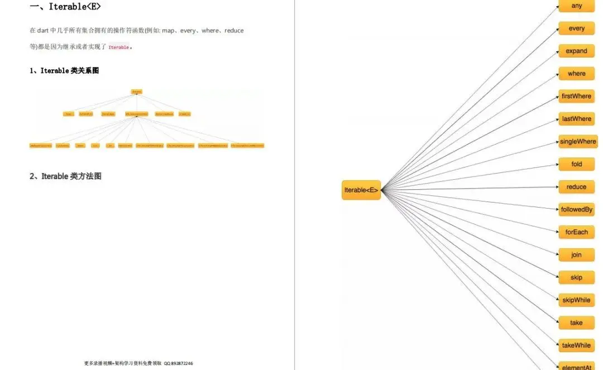Click the 'fold' method node
Viewport: 603px width, 370px height.
coord(576,165)
